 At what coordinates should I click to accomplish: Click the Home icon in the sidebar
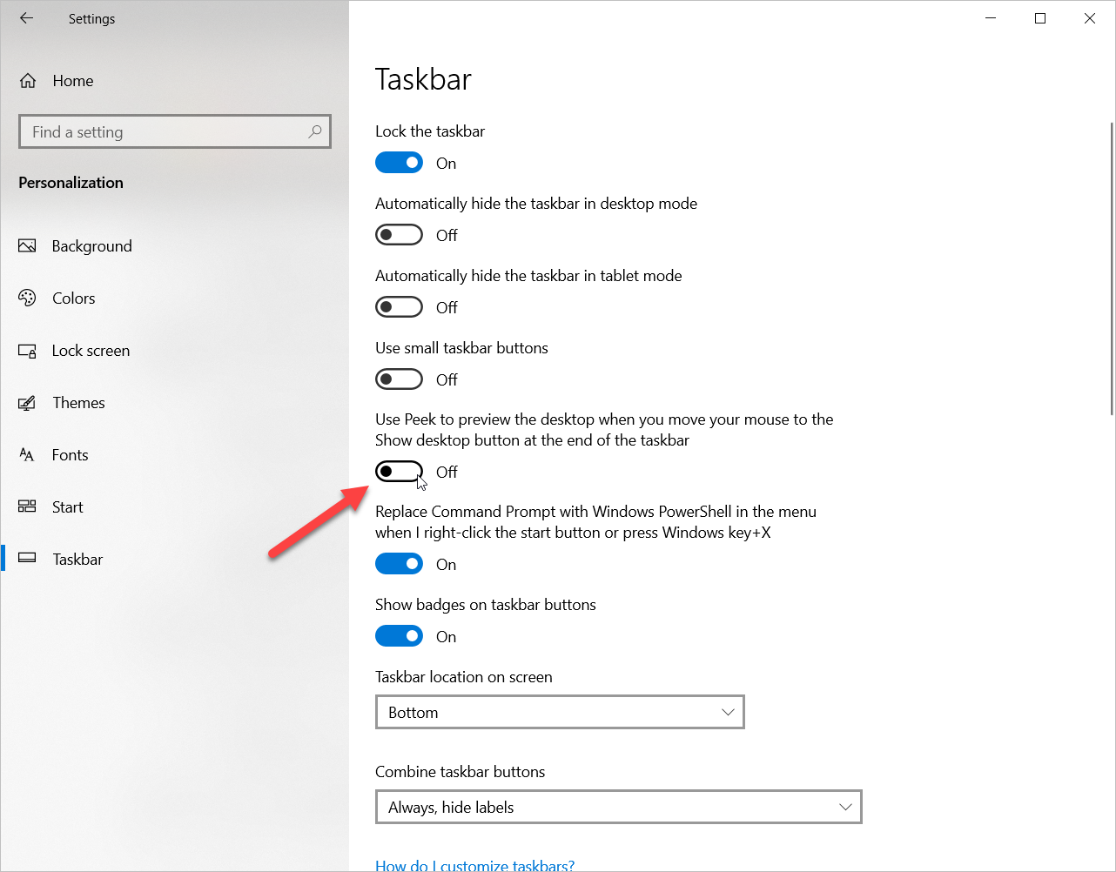coord(28,81)
